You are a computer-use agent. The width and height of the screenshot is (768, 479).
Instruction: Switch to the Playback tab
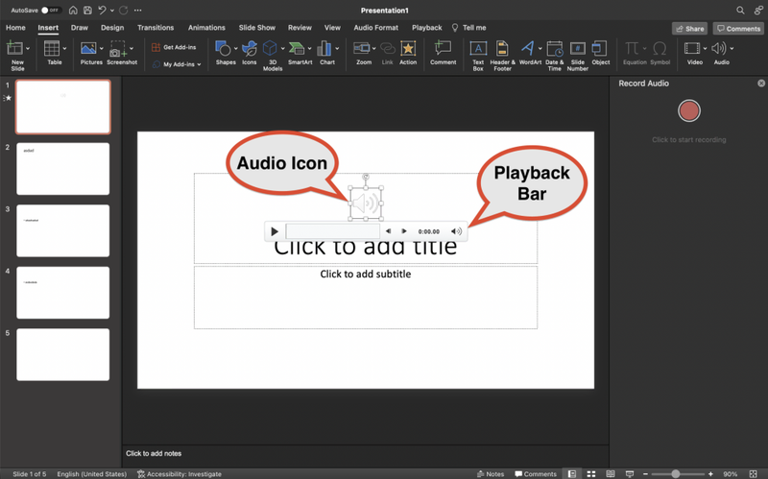tap(426, 28)
